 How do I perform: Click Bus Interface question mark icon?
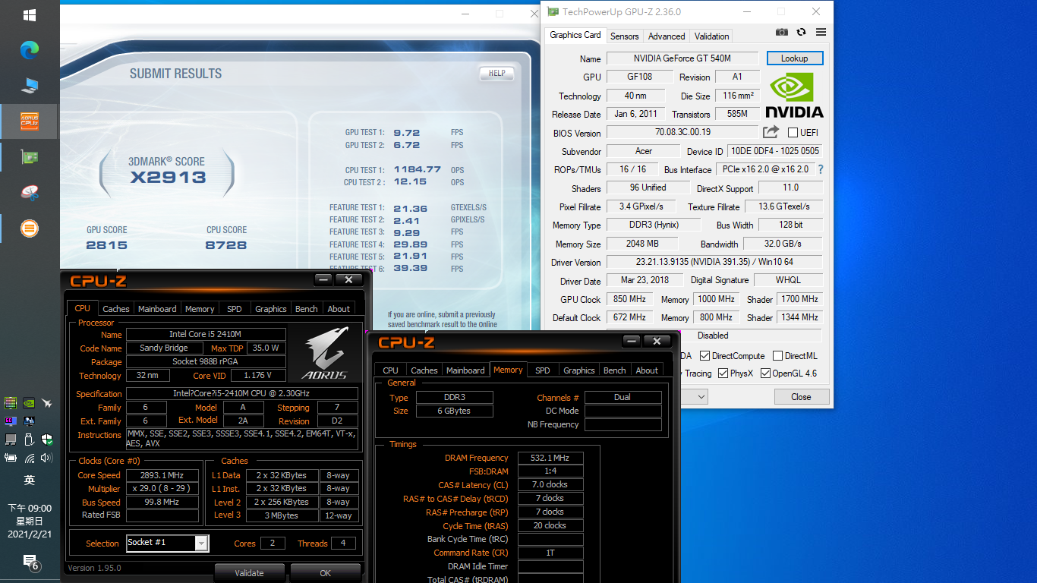click(x=820, y=169)
